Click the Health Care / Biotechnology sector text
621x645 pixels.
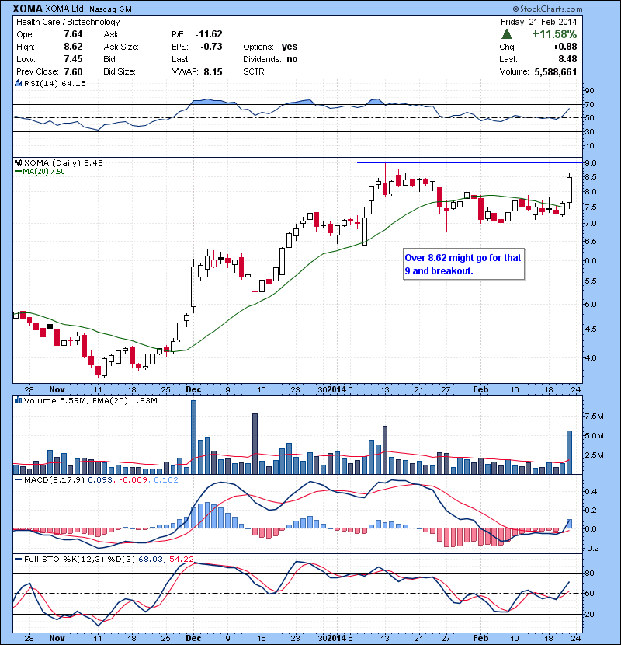pyautogui.click(x=68, y=22)
